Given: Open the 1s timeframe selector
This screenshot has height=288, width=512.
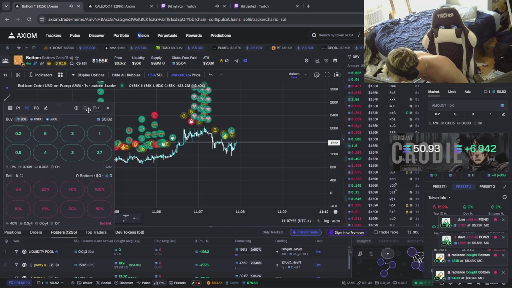Looking at the screenshot, I should [5, 75].
